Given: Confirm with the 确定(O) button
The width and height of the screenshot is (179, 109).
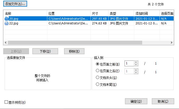Looking at the screenshot, I should [136, 101].
